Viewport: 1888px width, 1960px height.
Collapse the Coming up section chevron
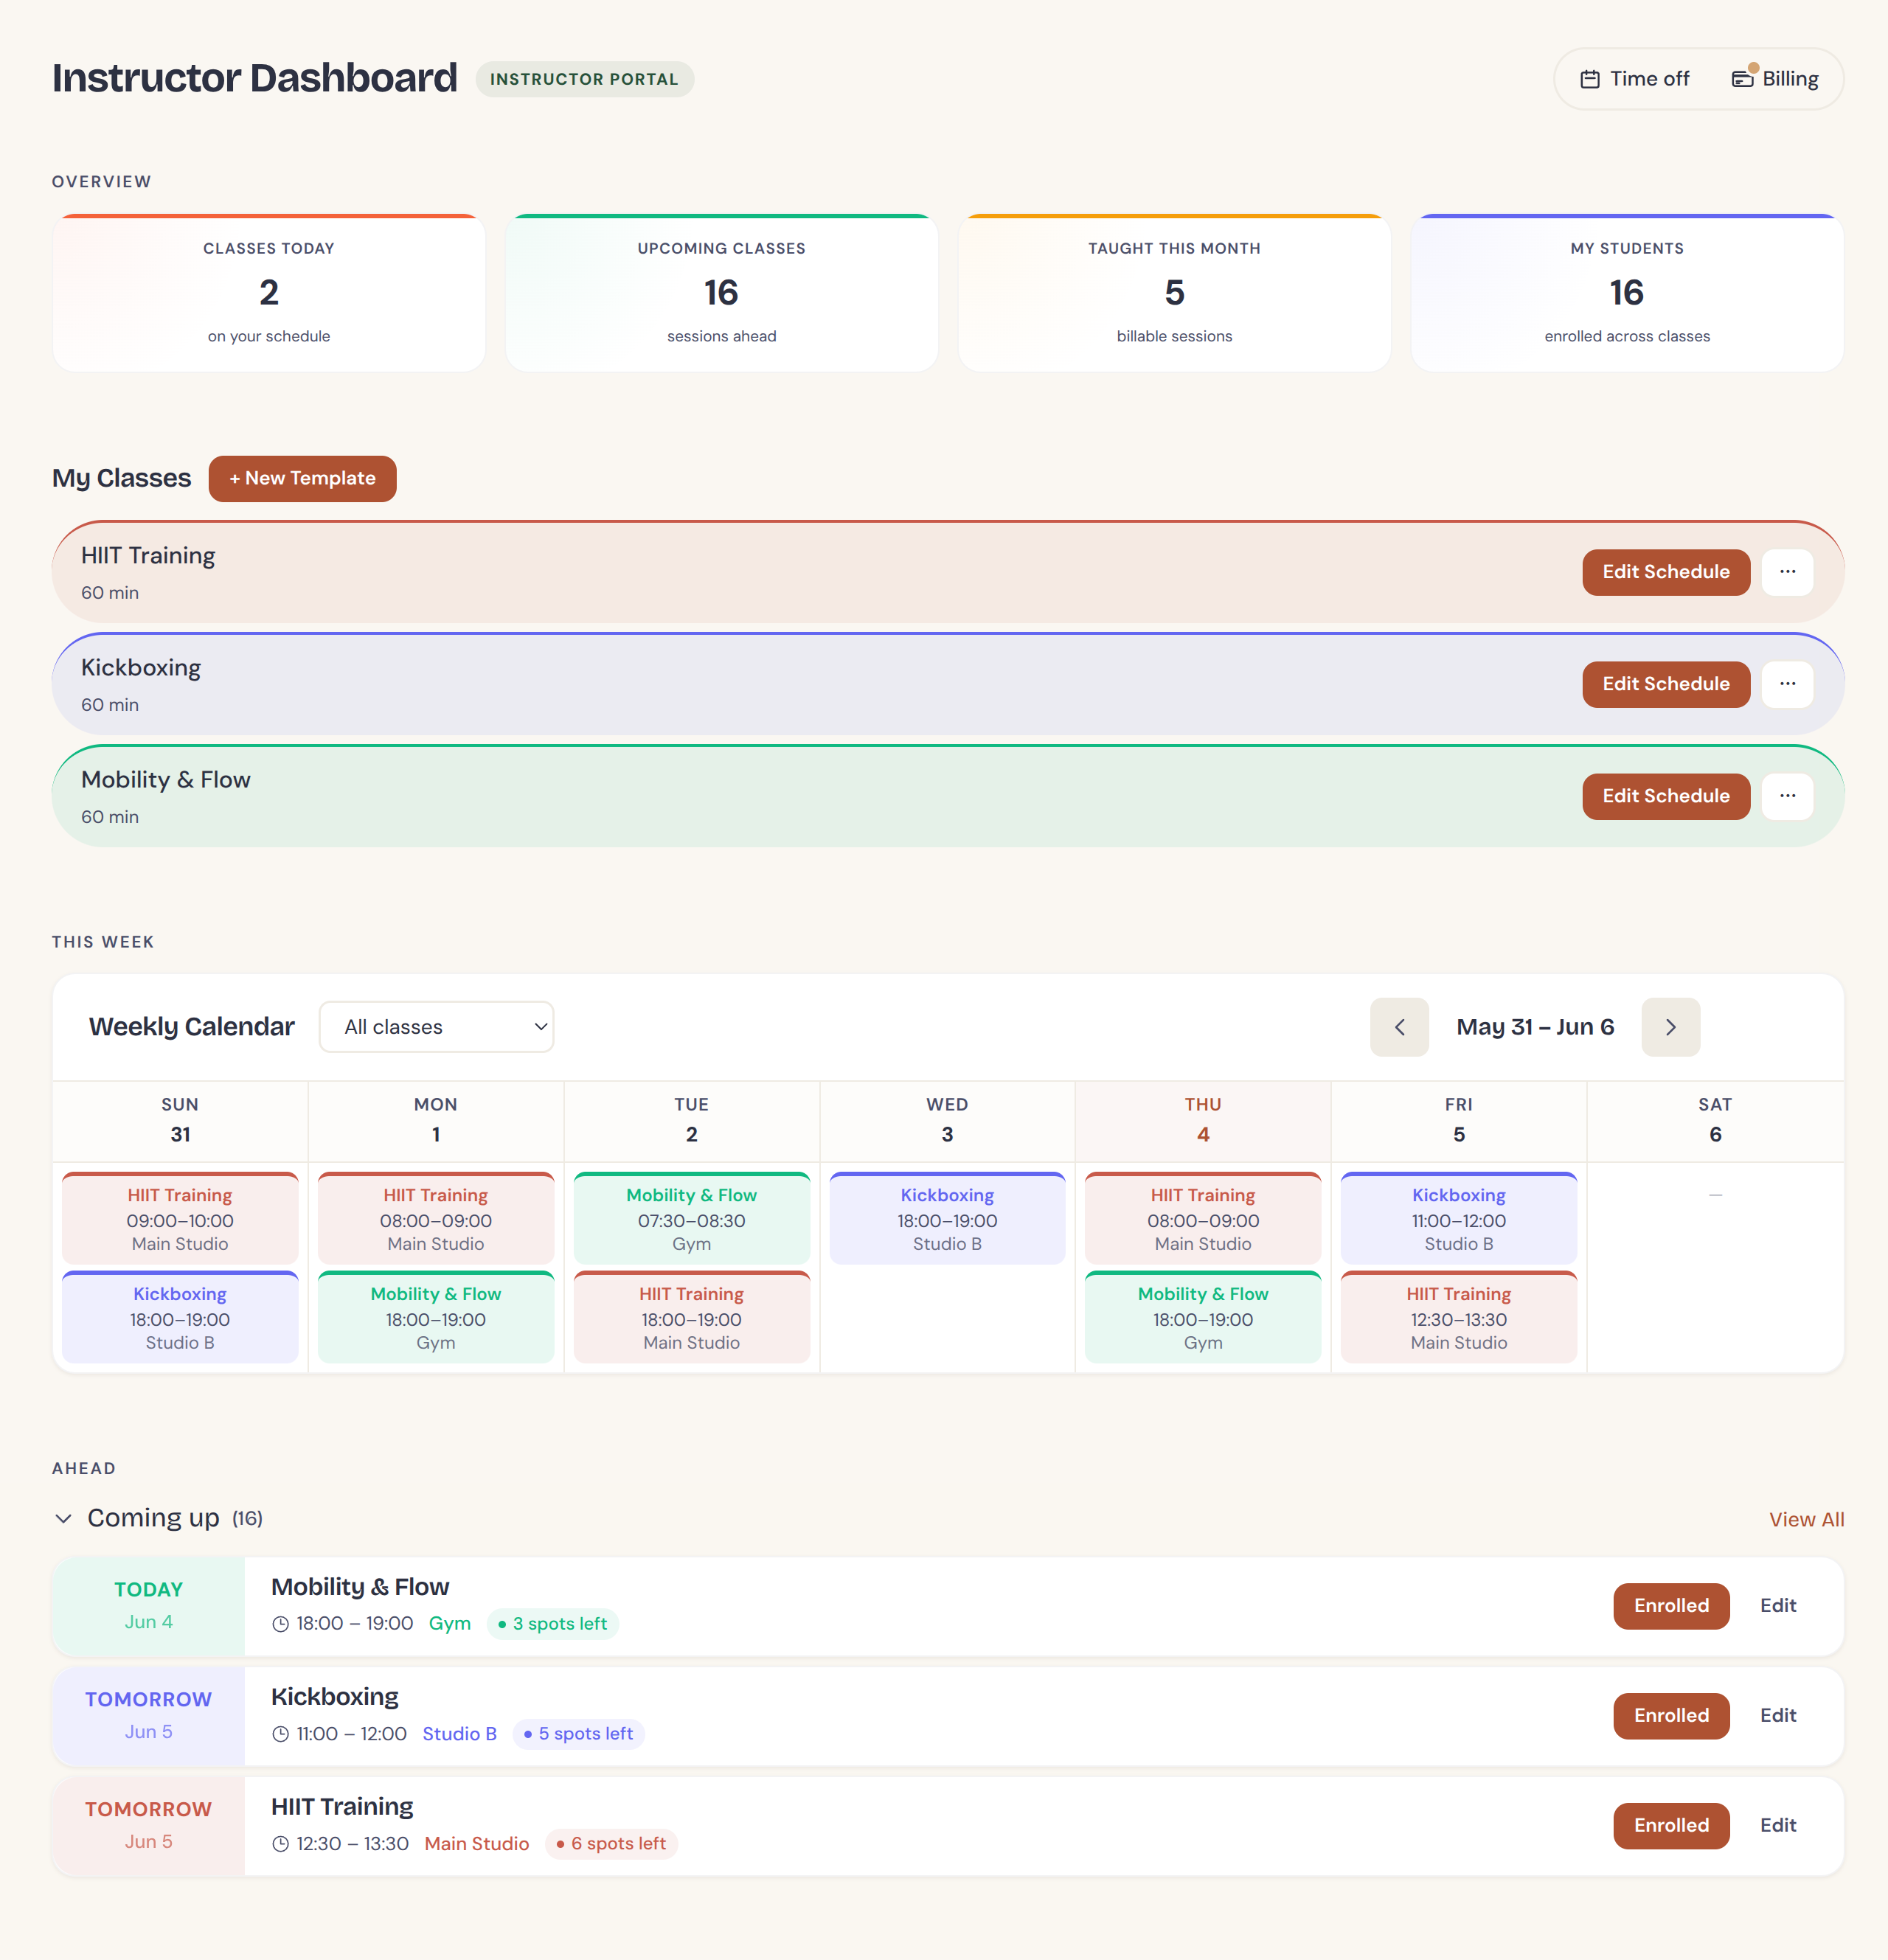[63, 1518]
